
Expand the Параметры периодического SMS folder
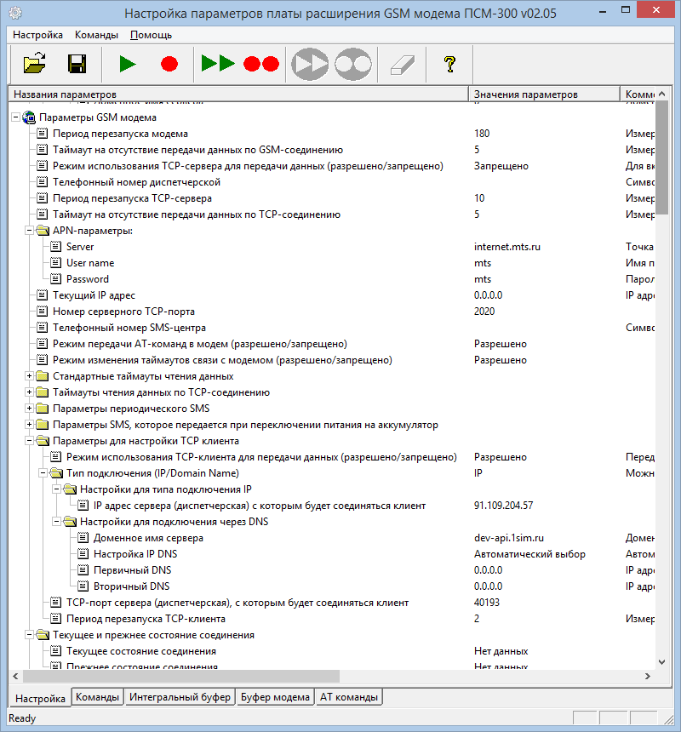coord(29,409)
